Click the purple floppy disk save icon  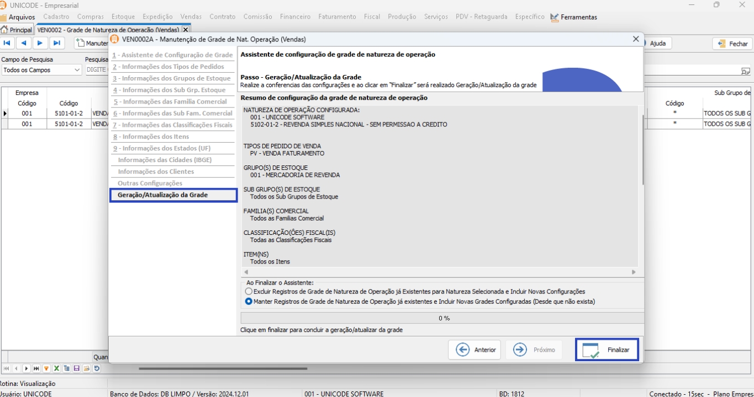[76, 368]
